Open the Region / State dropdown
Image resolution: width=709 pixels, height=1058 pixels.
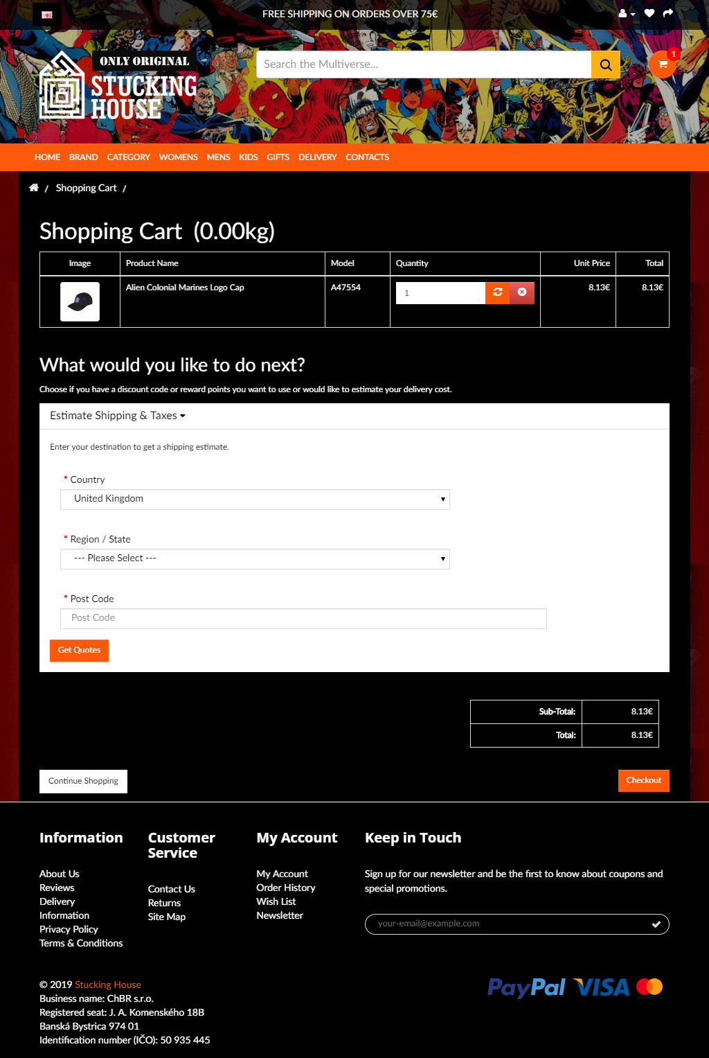tap(255, 558)
